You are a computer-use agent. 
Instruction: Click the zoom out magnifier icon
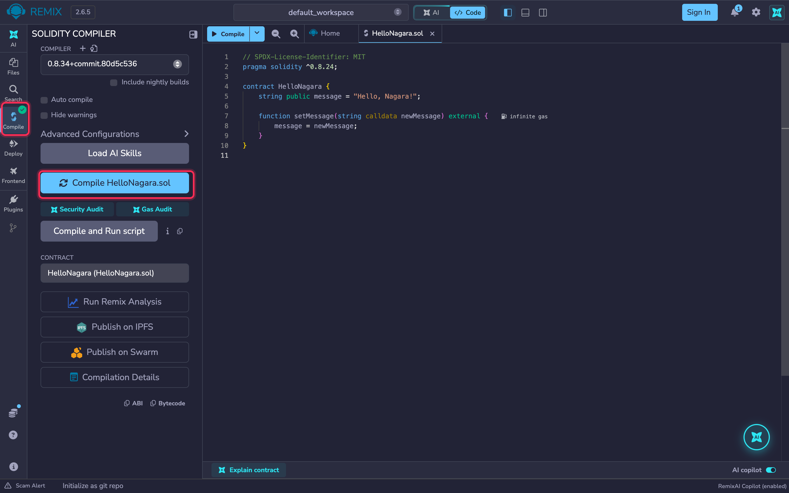coord(276,34)
